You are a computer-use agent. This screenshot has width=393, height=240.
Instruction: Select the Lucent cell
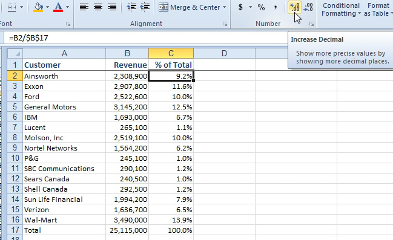pyautogui.click(x=64, y=128)
